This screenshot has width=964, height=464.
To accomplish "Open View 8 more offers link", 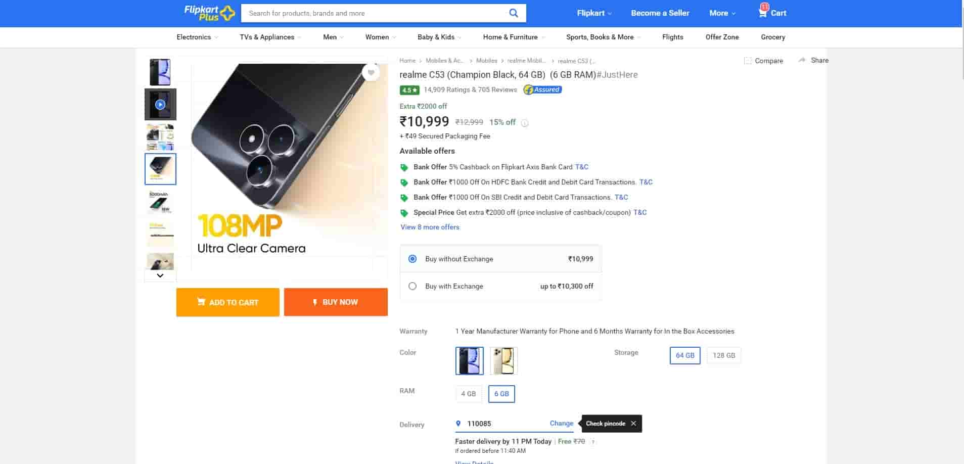I will pyautogui.click(x=430, y=227).
